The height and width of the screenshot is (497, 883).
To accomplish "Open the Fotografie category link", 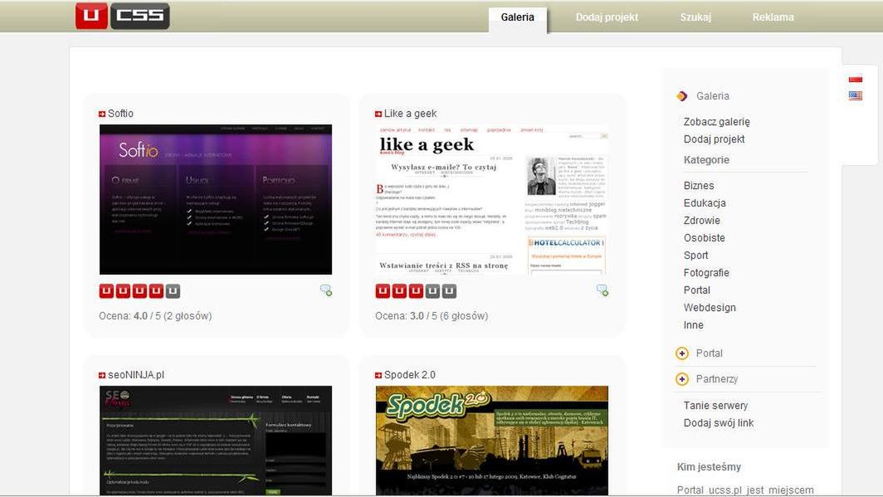I will 706,273.
